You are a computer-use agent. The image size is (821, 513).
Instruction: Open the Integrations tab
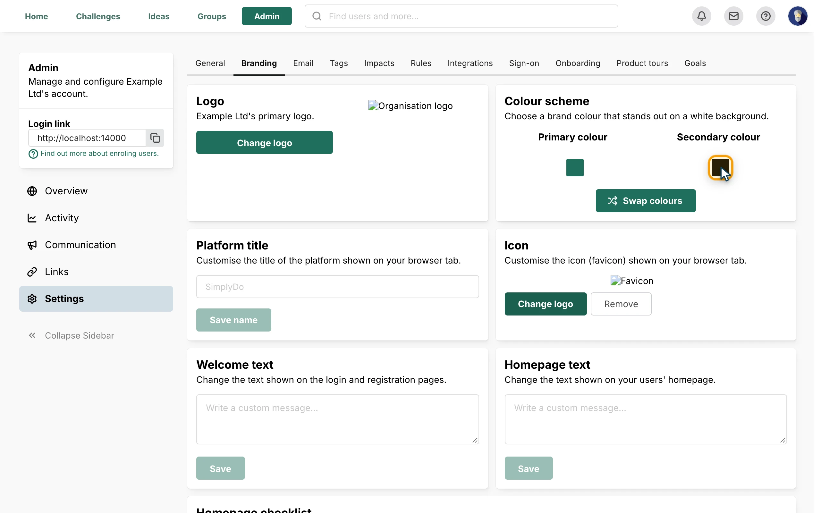click(470, 63)
